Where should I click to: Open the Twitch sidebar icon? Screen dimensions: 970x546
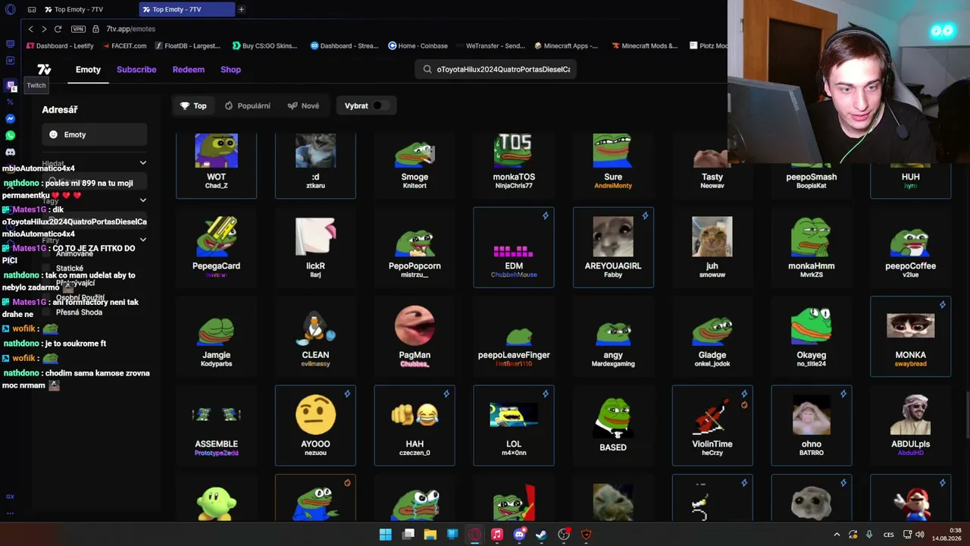click(11, 85)
